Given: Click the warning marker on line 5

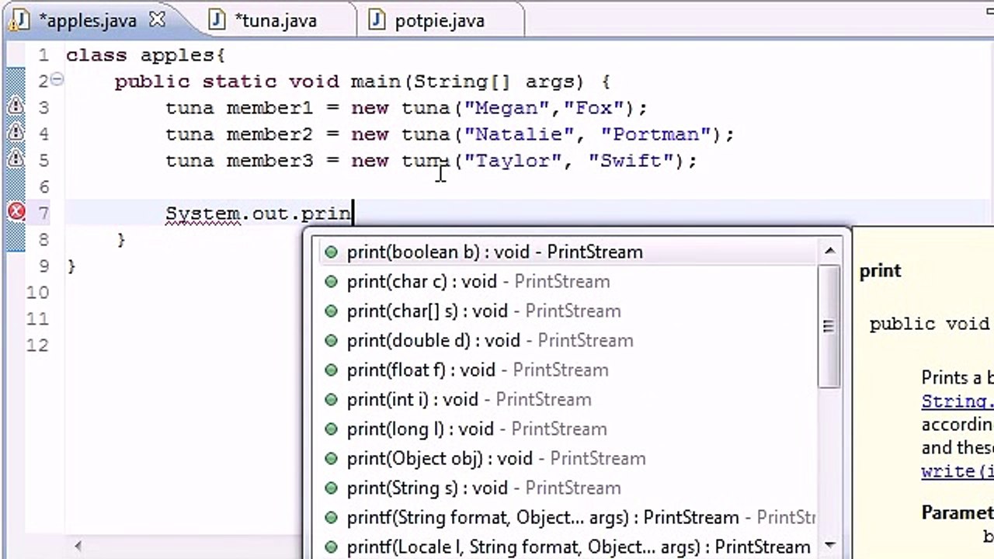Looking at the screenshot, I should click(x=16, y=160).
